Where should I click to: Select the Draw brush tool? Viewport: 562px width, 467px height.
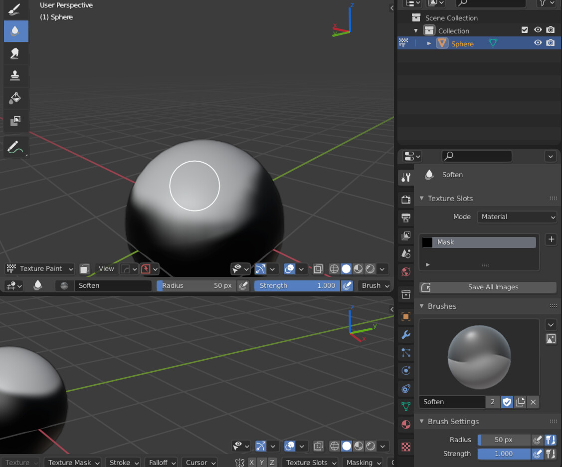pos(15,9)
